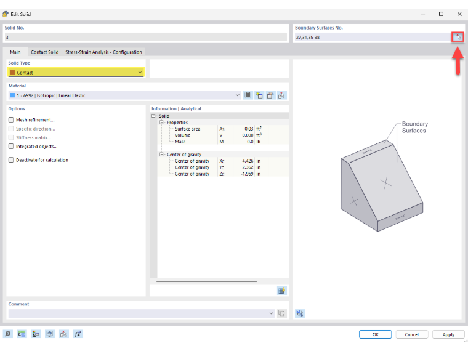Click the Solid No. input field

(x=146, y=37)
